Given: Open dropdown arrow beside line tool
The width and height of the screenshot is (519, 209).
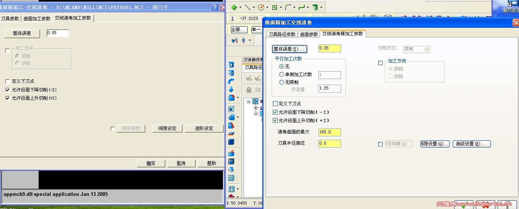Looking at the screenshot, I should click(254, 7).
